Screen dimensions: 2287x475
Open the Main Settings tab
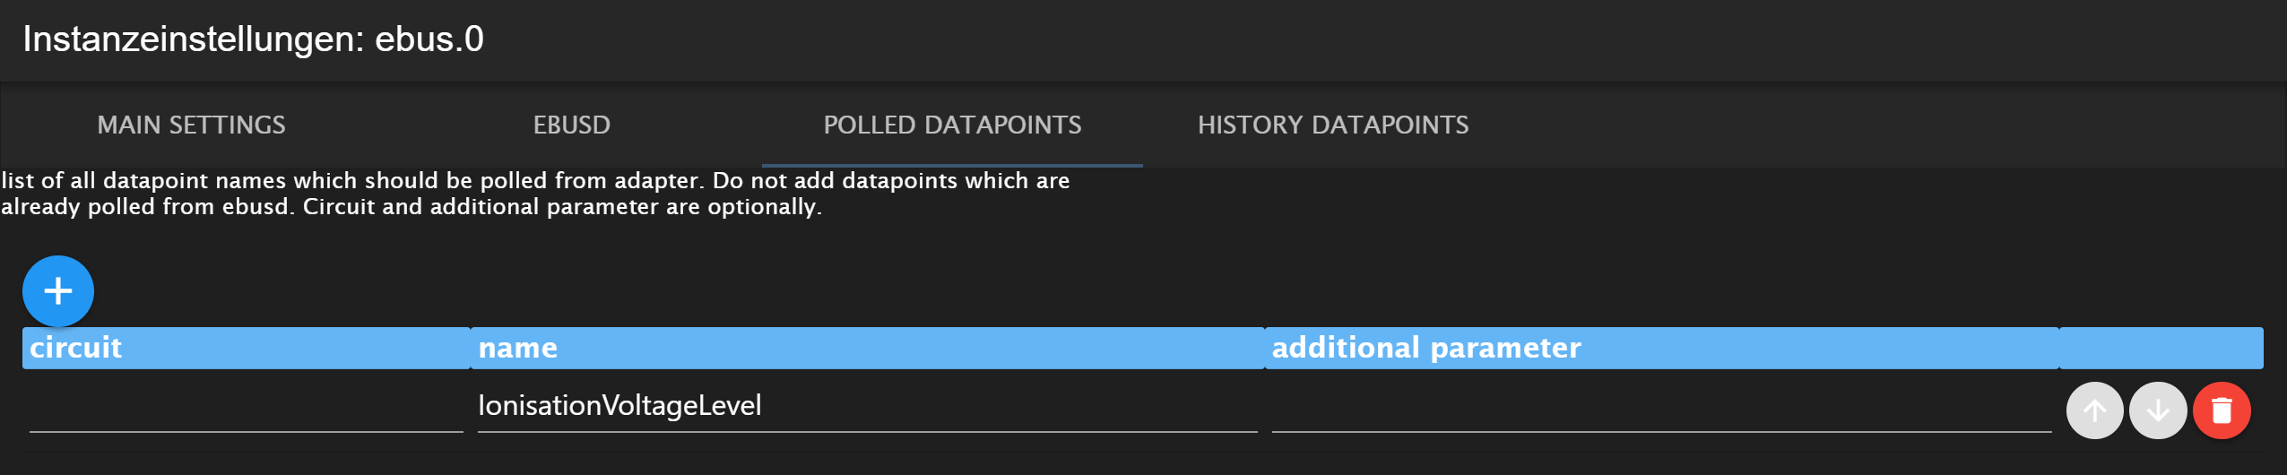point(191,125)
